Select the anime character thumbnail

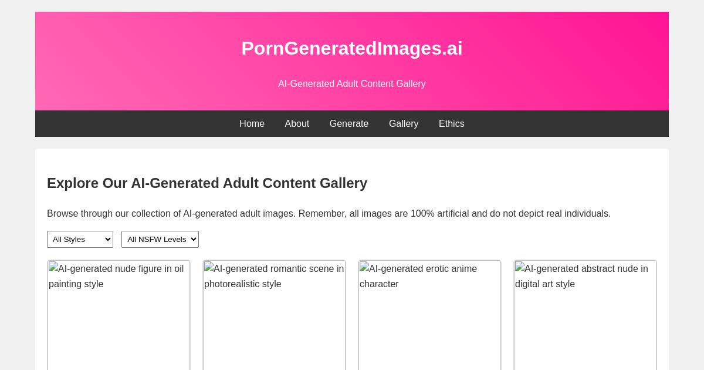click(x=430, y=323)
